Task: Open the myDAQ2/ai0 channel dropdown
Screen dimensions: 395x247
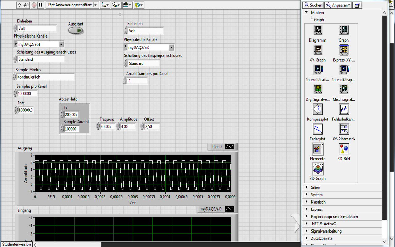Action: tap(172, 47)
